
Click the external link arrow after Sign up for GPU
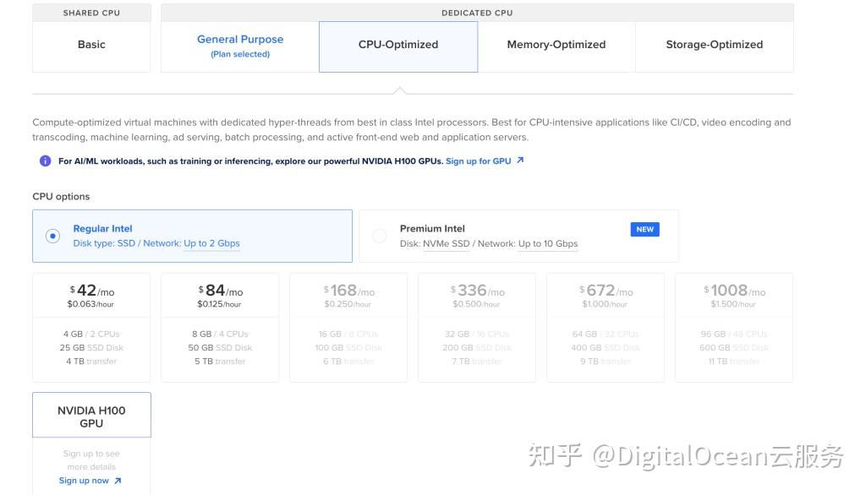pos(518,160)
